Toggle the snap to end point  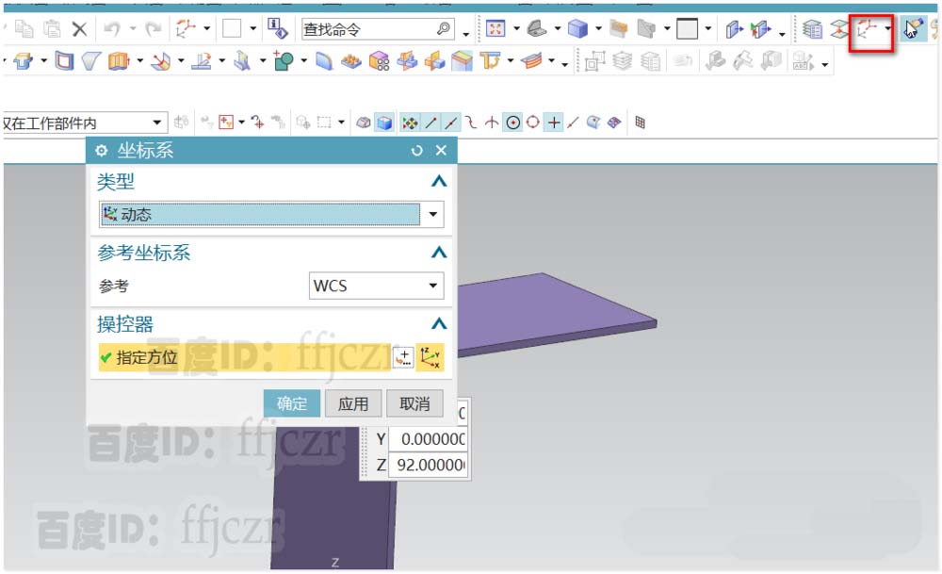(x=430, y=123)
